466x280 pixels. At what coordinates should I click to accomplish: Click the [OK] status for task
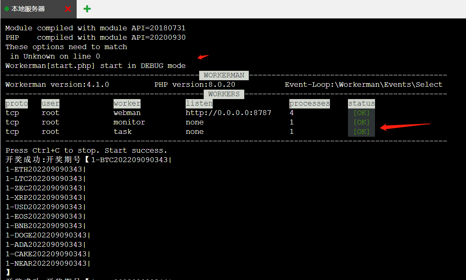point(361,132)
